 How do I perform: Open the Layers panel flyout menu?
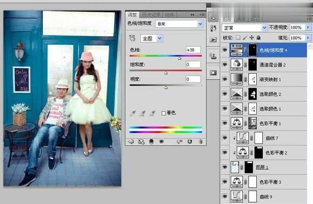pos(309,19)
